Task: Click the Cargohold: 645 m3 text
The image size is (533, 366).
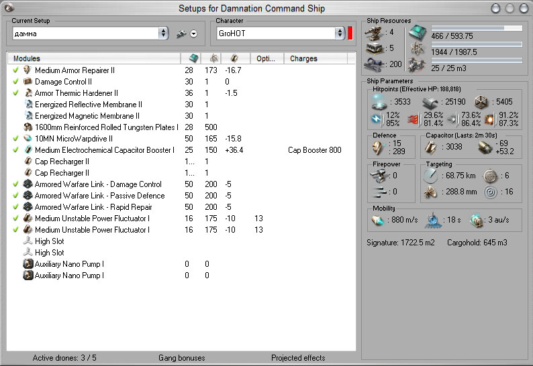Action: pos(477,243)
